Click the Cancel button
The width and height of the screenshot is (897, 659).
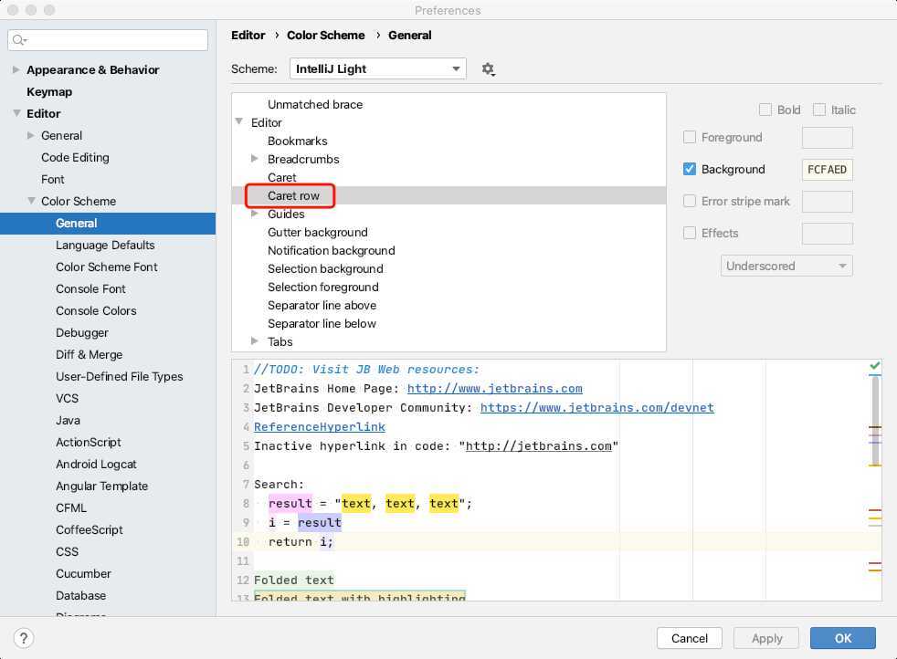tap(690, 638)
